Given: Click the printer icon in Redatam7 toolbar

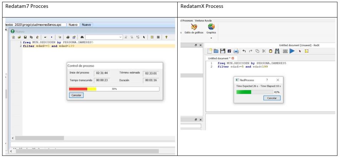Looking at the screenshot, I should pyautogui.click(x=68, y=37).
